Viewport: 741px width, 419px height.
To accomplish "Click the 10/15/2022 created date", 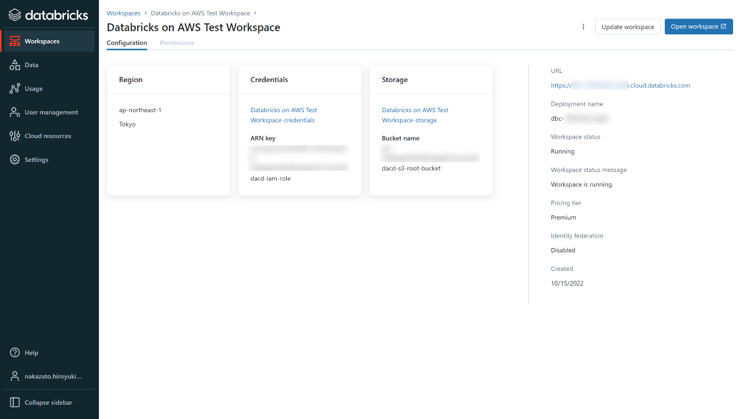I will (567, 284).
